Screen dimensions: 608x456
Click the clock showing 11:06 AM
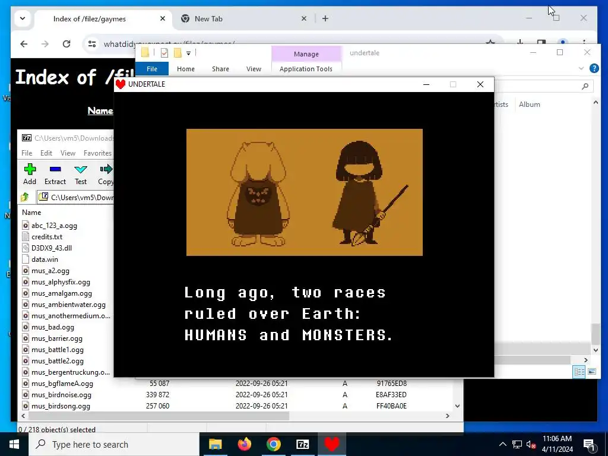[x=557, y=439]
